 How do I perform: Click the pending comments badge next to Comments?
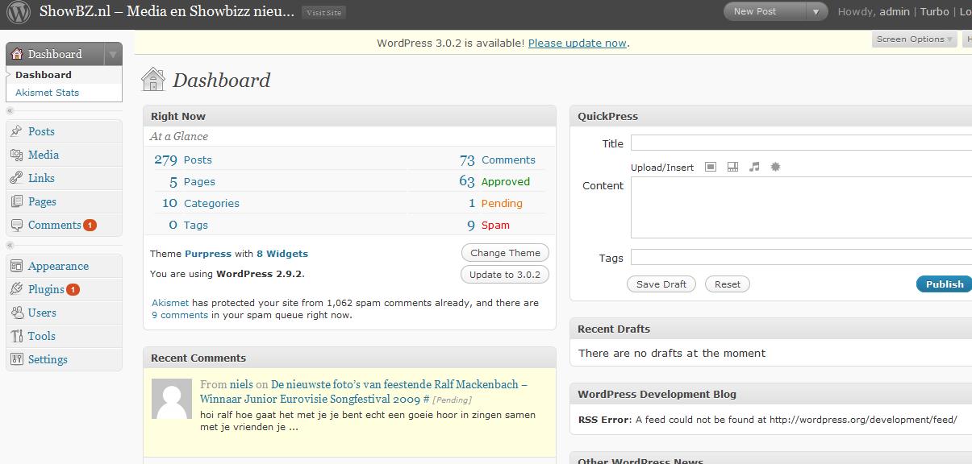[x=90, y=225]
